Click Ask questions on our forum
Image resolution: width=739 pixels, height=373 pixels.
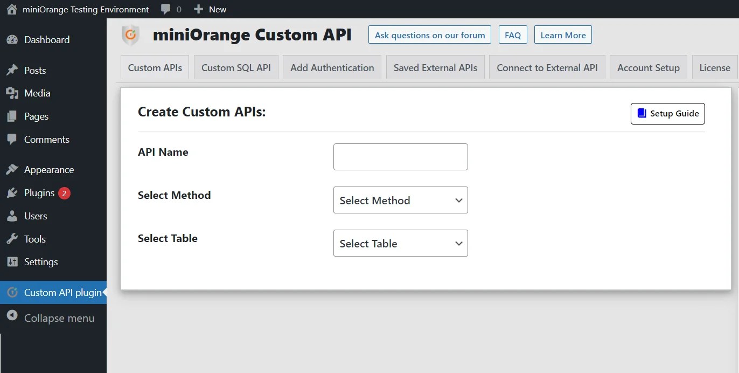pyautogui.click(x=429, y=34)
